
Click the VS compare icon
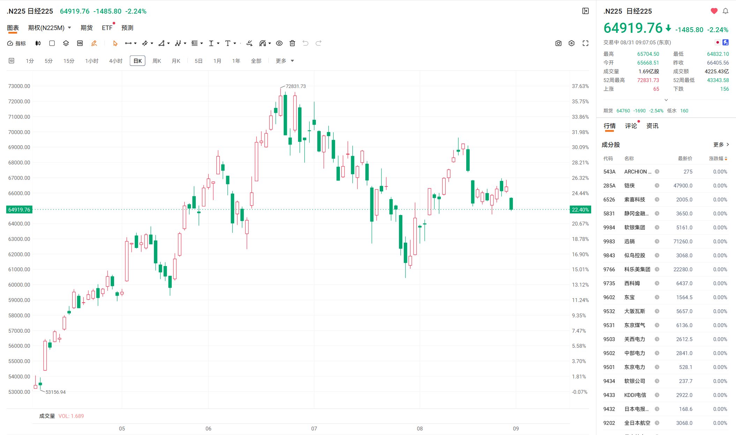[80, 43]
